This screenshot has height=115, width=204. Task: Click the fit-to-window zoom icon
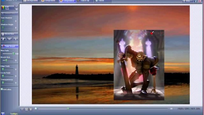(26, 109)
